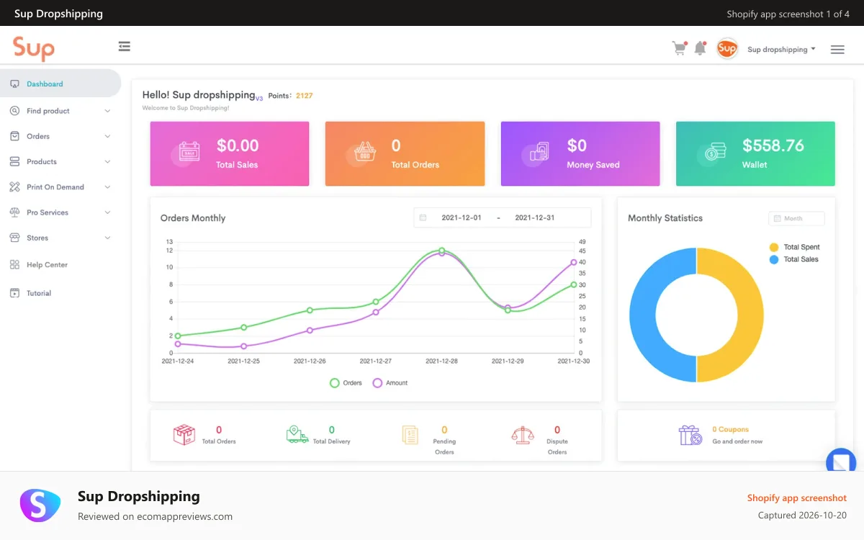Click the Help Center grid icon
The width and height of the screenshot is (864, 540).
pos(14,265)
